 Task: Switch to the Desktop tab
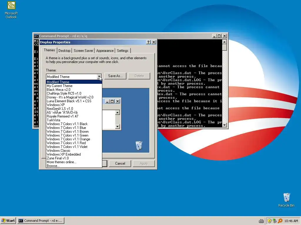pos(64,51)
